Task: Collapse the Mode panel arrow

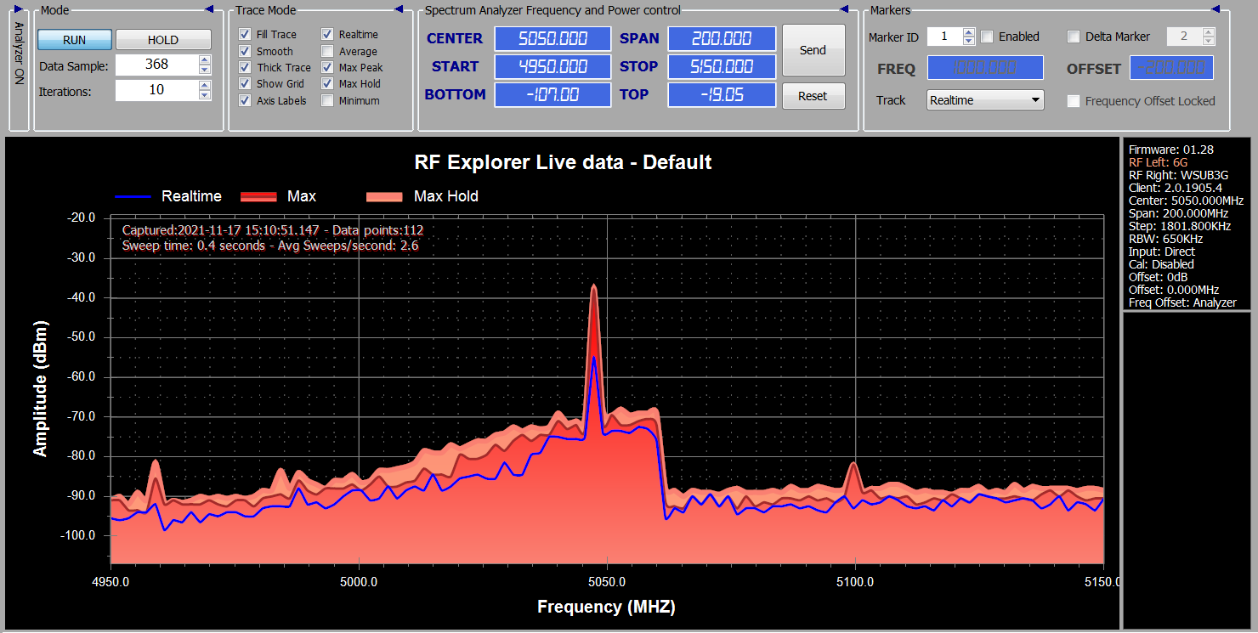Action: click(x=209, y=9)
